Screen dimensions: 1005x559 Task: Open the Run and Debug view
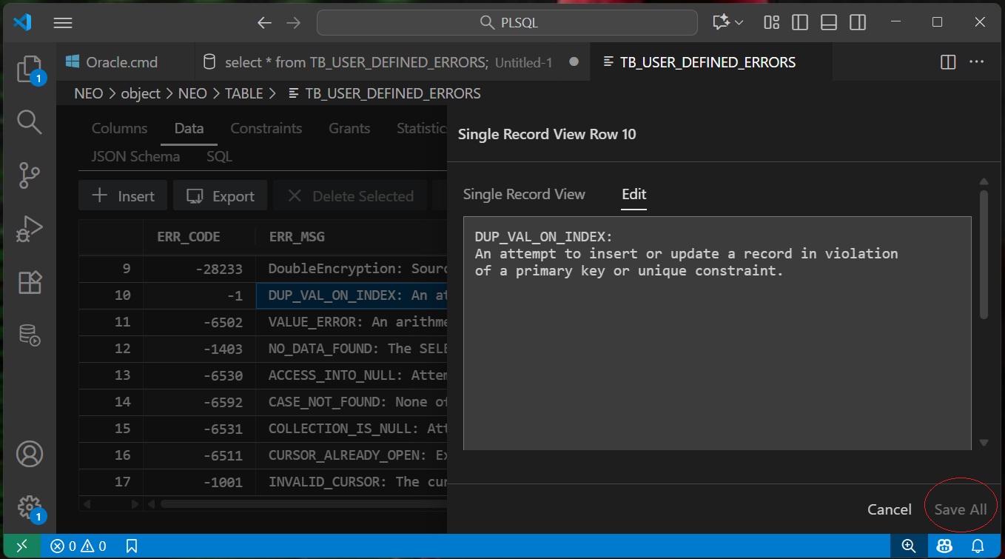[x=29, y=229]
